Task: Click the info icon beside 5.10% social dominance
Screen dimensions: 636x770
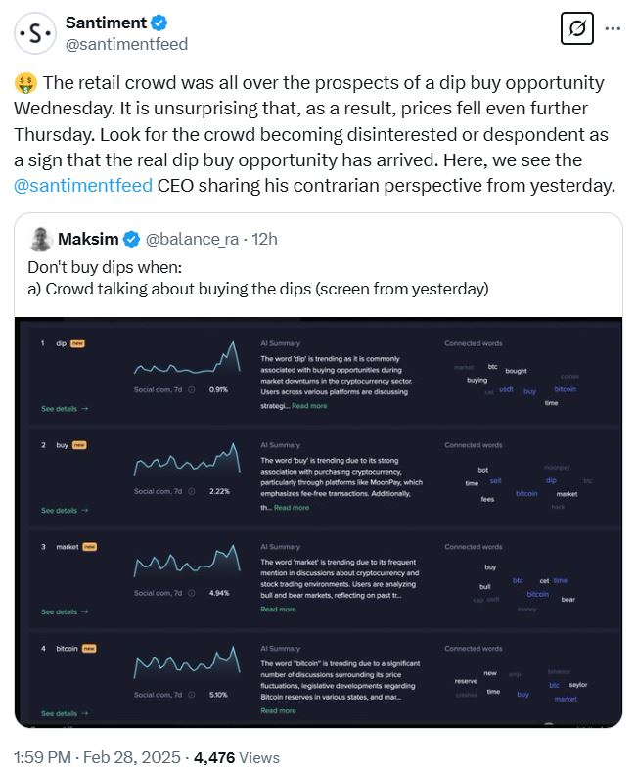Action: click(191, 695)
